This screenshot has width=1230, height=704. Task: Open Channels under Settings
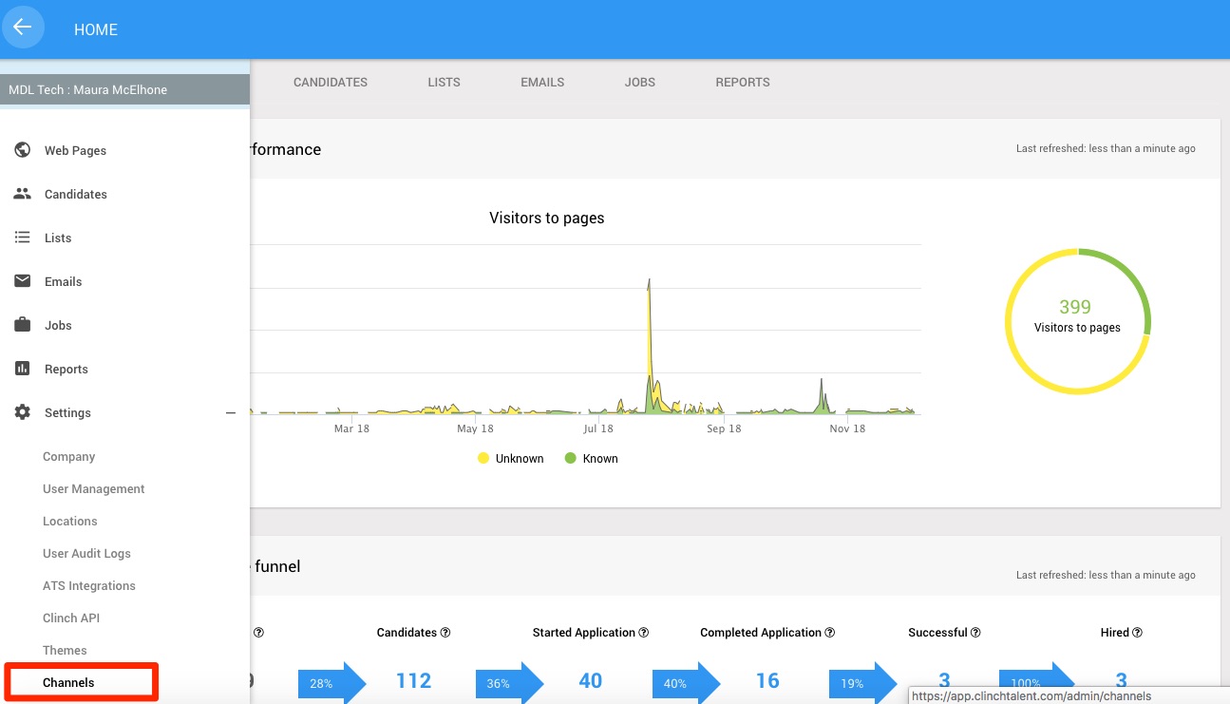pos(68,683)
